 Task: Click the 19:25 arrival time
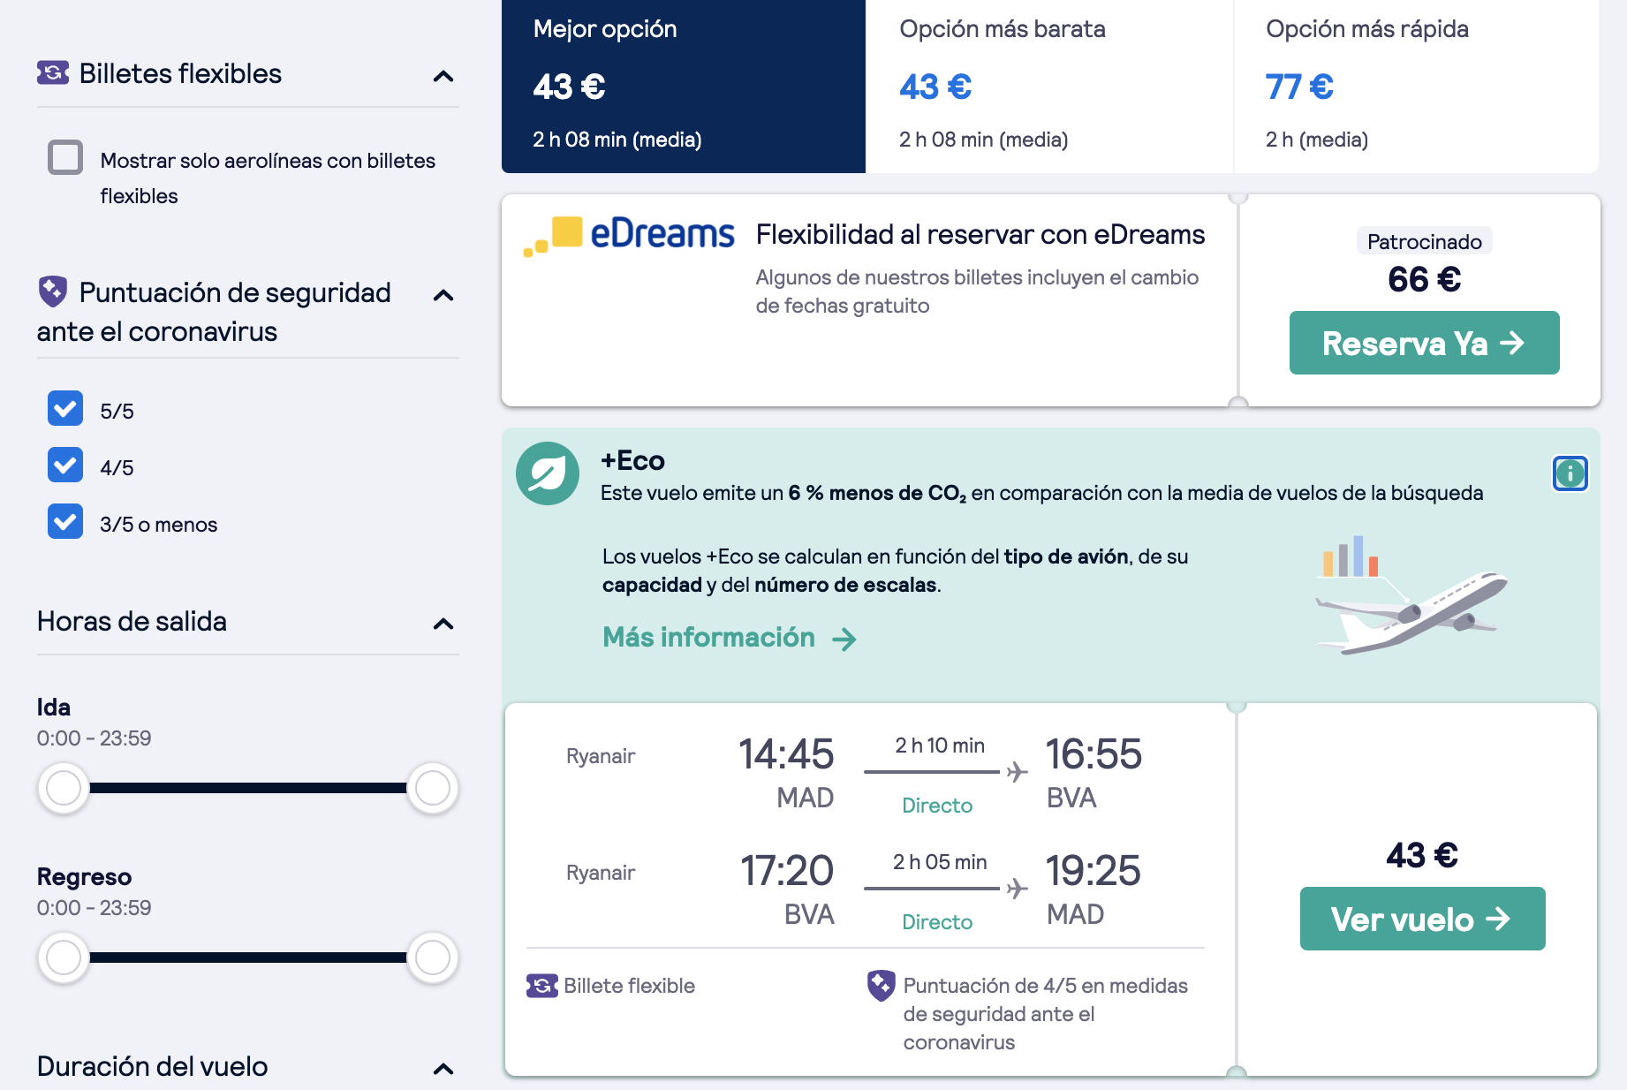pos(1093,871)
